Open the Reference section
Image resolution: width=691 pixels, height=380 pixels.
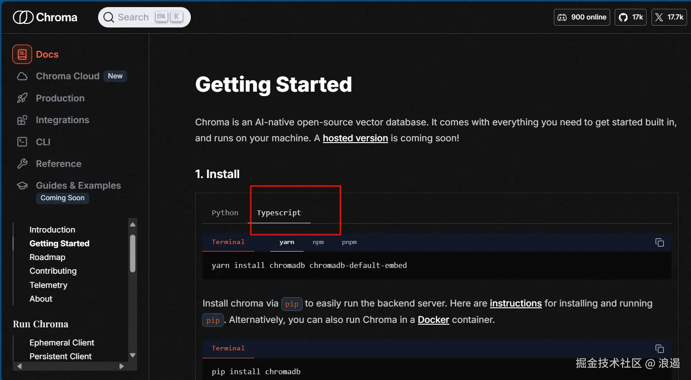click(59, 164)
